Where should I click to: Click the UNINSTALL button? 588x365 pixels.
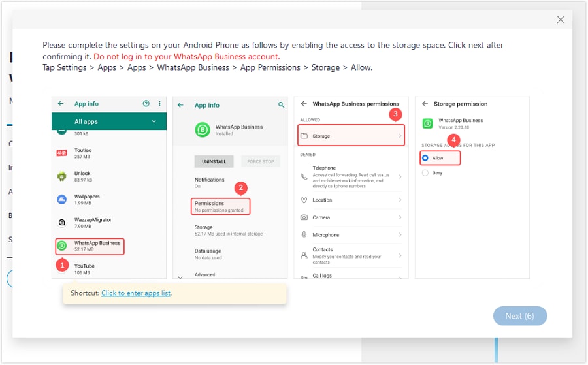click(x=214, y=161)
